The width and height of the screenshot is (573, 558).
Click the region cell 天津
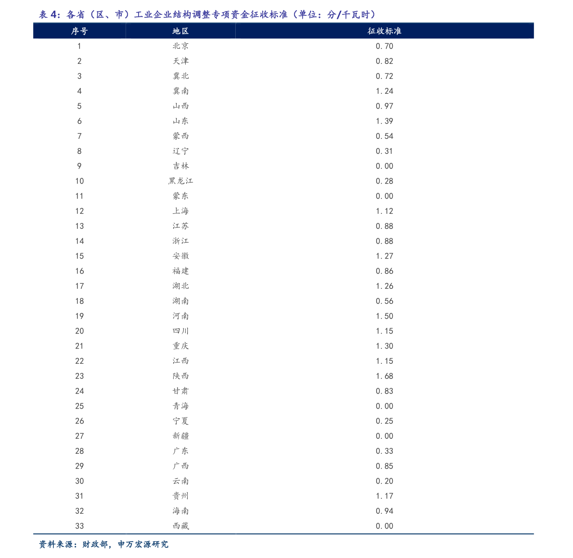180,61
